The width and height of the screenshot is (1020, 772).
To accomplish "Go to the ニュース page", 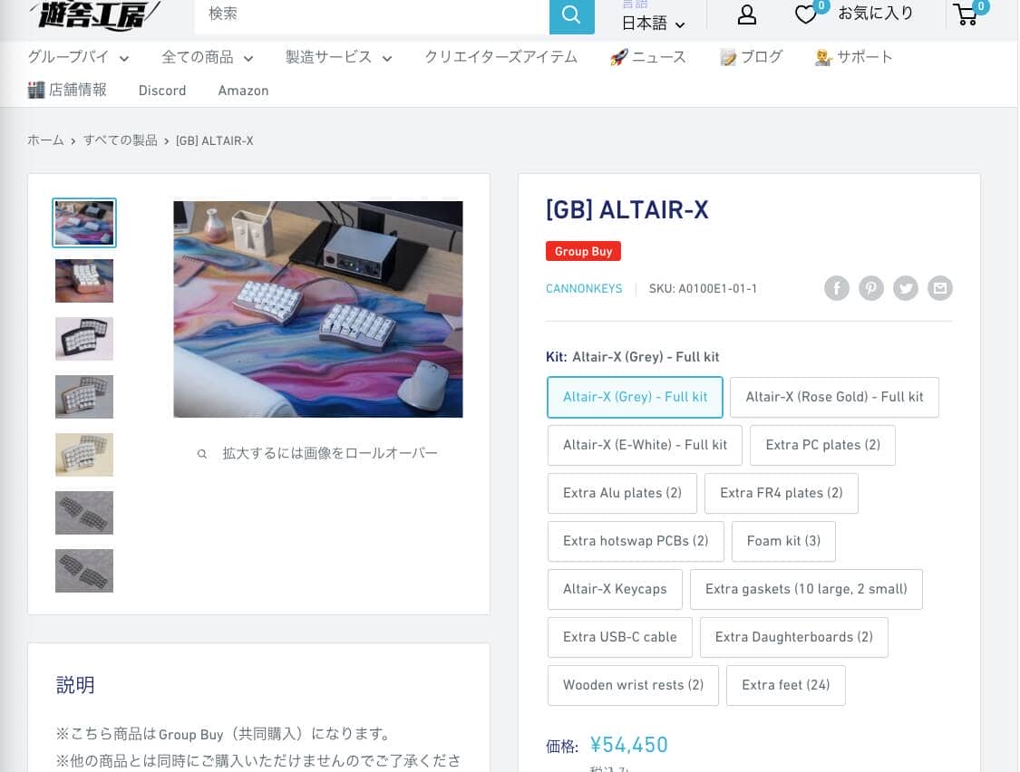I will pos(648,57).
